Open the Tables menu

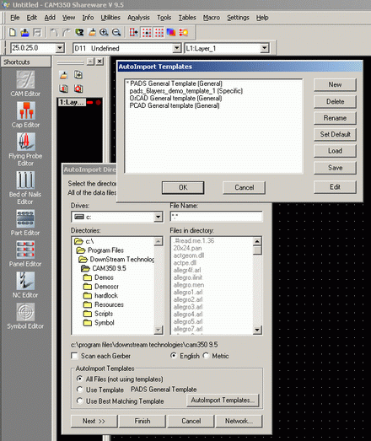click(187, 18)
